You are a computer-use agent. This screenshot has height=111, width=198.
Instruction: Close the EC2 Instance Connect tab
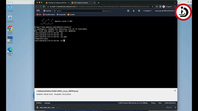tap(94, 3)
